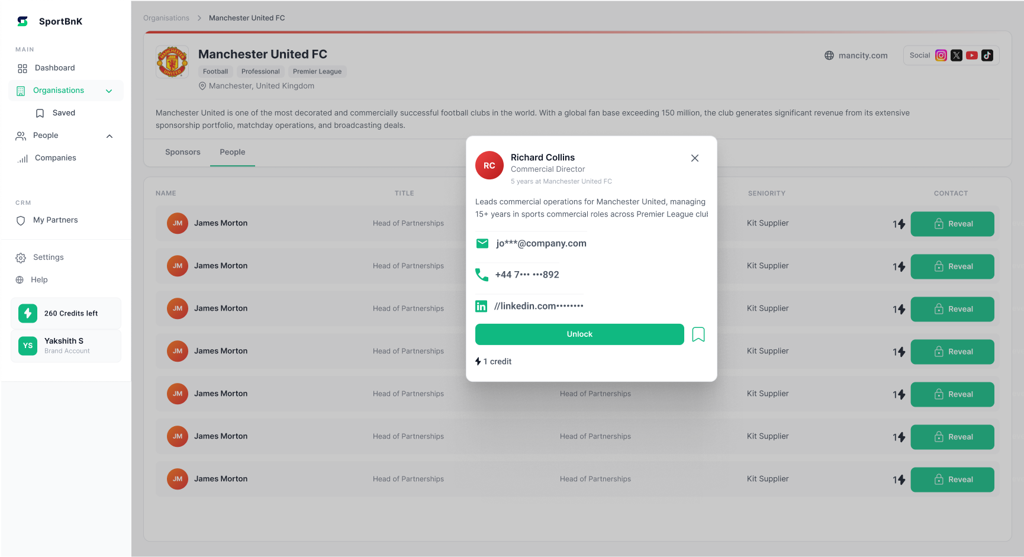Click the globe icon next to mancity.com

click(828, 55)
